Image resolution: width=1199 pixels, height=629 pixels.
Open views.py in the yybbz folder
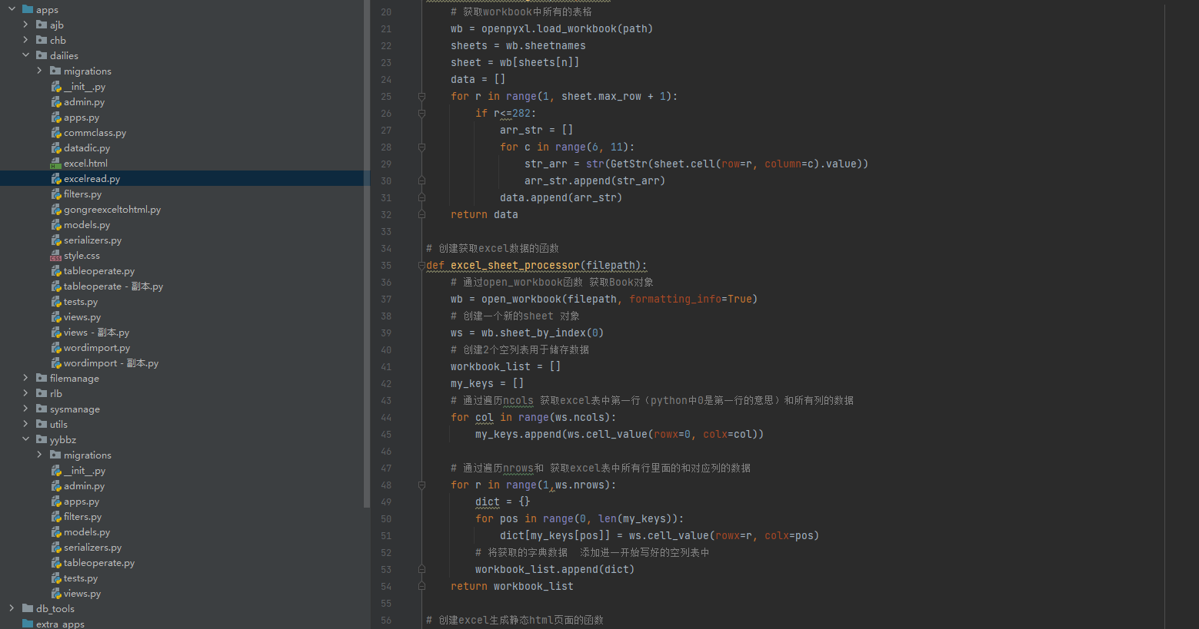tap(82, 594)
